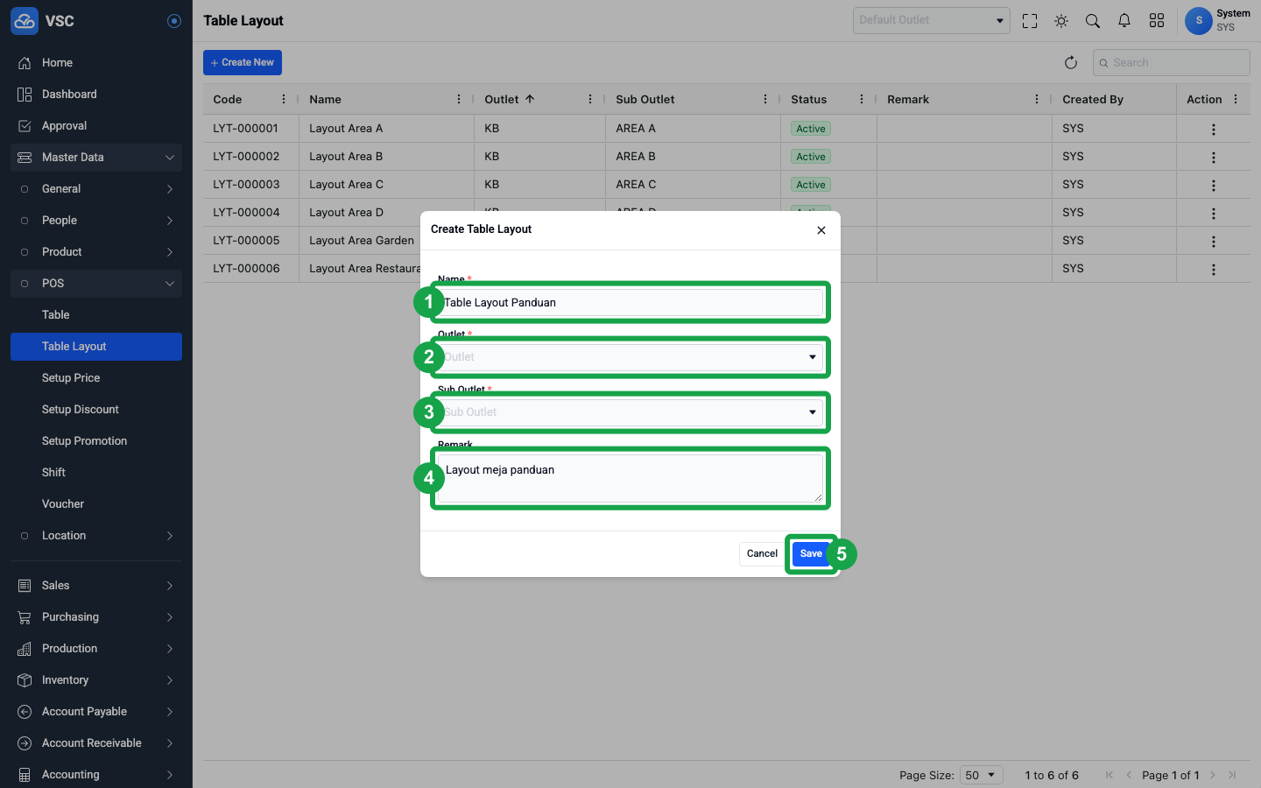Screen dimensions: 1261x788
Task: Toggle fullscreen mode icon
Action: pos(1030,21)
